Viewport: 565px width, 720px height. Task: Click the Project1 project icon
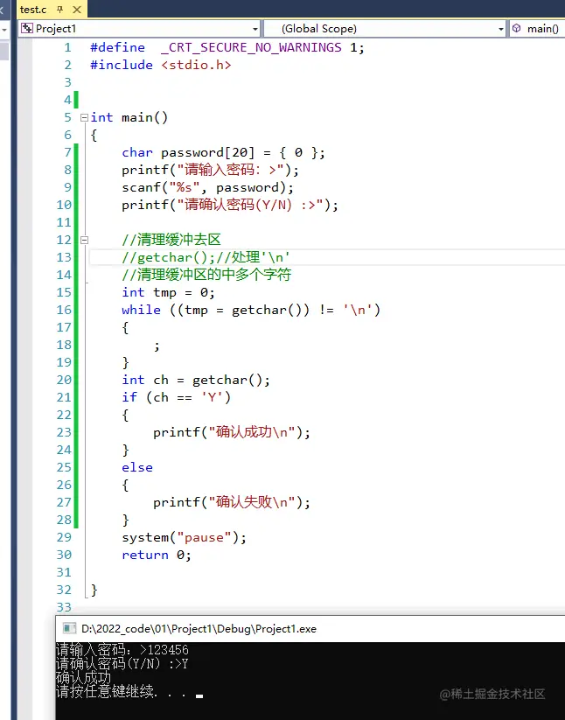coord(27,29)
